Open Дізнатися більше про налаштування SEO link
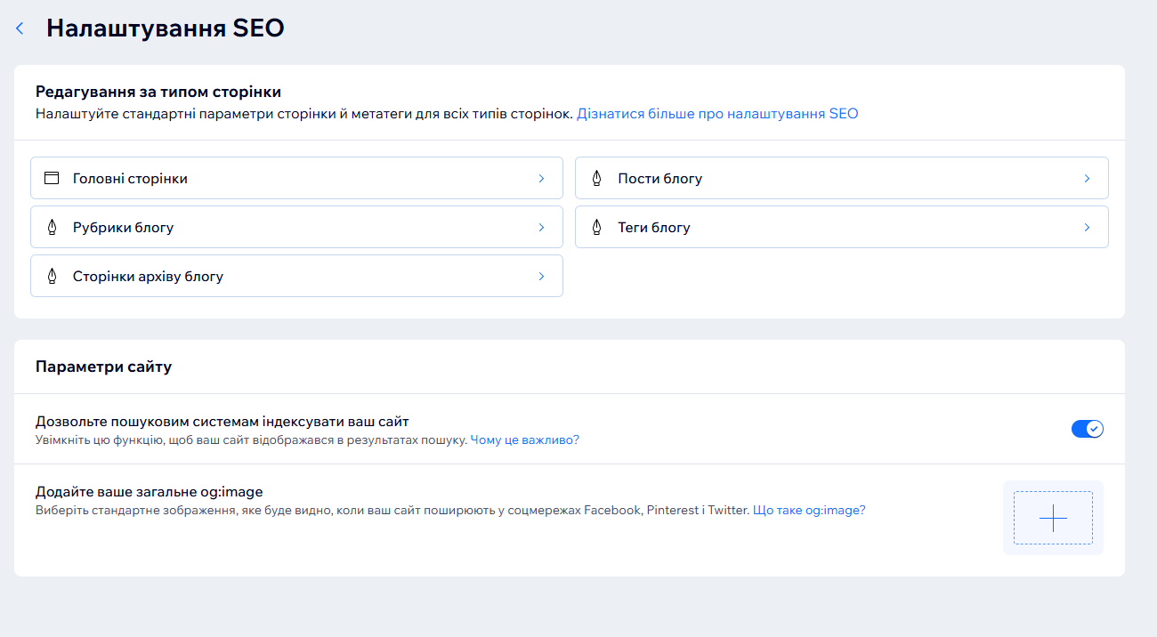The height and width of the screenshot is (637, 1157). [x=717, y=114]
